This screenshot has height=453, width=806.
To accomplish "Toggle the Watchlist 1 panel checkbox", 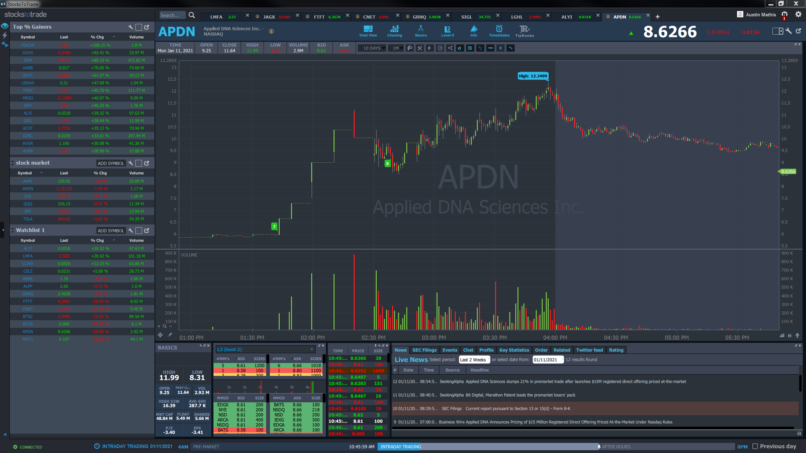I will click(x=139, y=230).
